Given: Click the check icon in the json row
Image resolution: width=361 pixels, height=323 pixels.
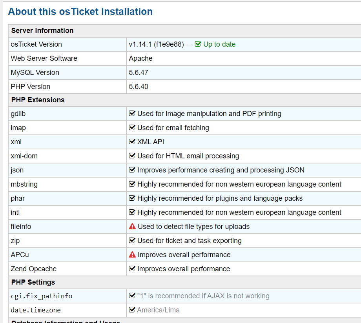Looking at the screenshot, I should click(132, 170).
